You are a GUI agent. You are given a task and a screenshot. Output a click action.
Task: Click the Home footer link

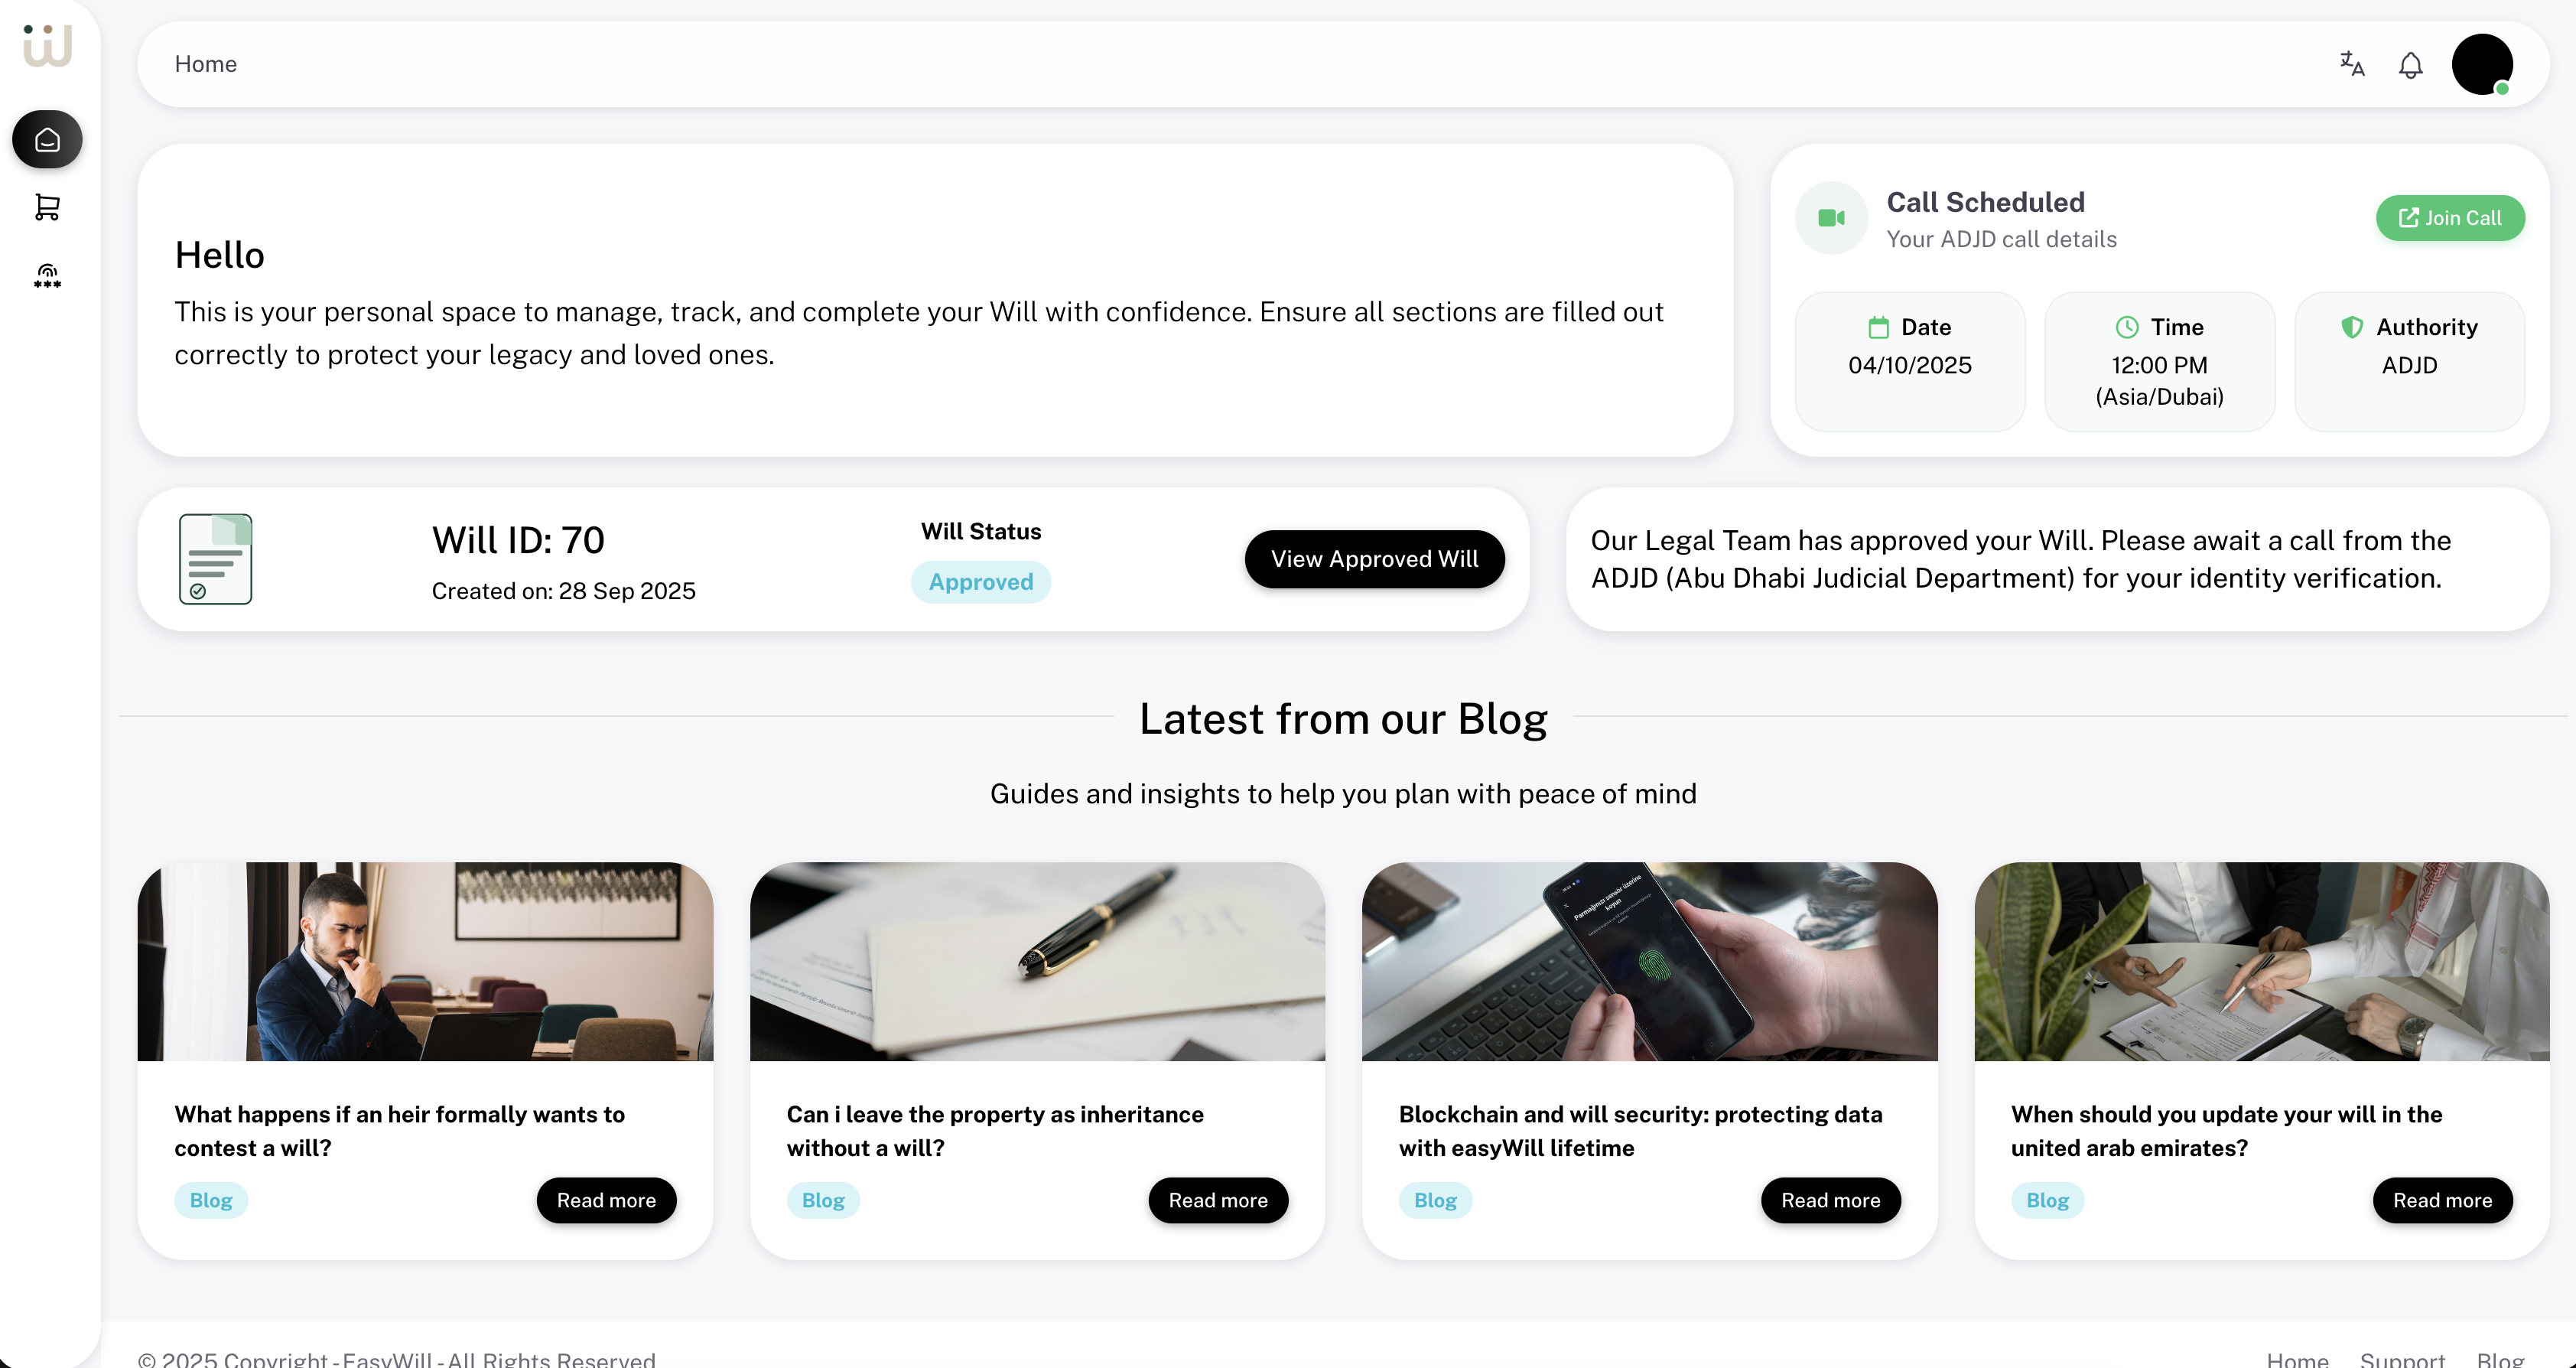click(x=2297, y=1358)
